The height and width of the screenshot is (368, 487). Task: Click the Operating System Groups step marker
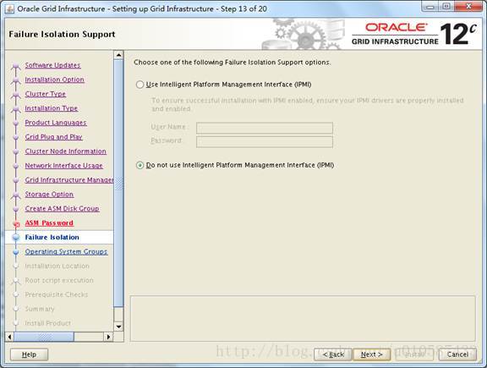16,252
